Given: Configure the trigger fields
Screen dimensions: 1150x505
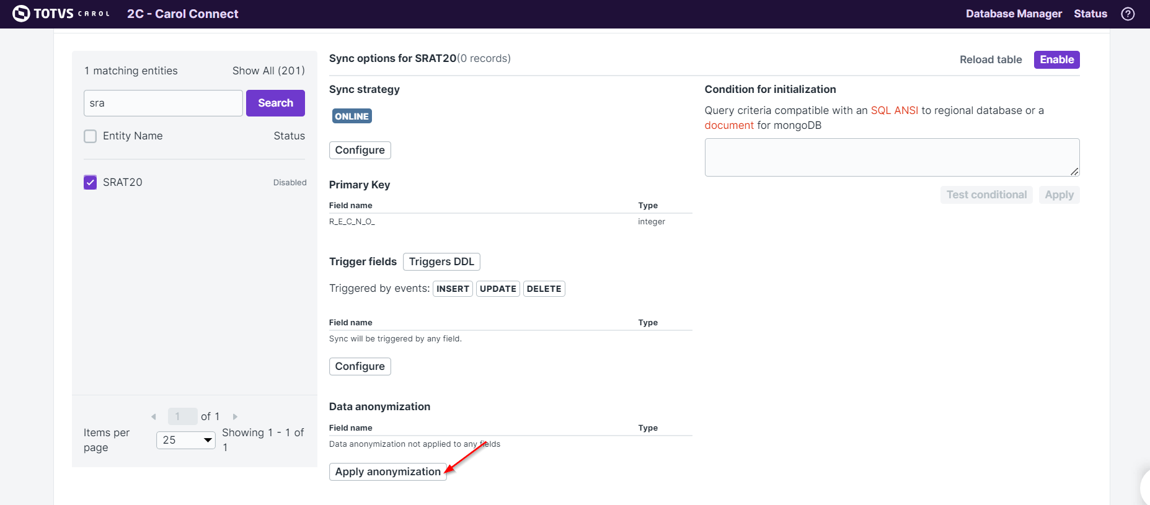Looking at the screenshot, I should click(x=360, y=366).
